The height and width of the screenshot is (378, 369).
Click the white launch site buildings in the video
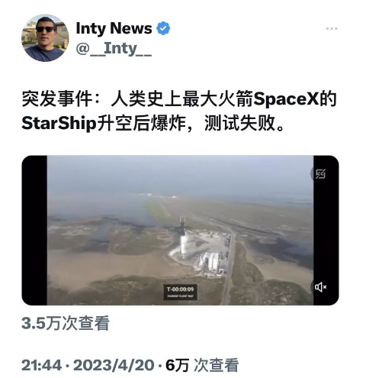coord(211,261)
